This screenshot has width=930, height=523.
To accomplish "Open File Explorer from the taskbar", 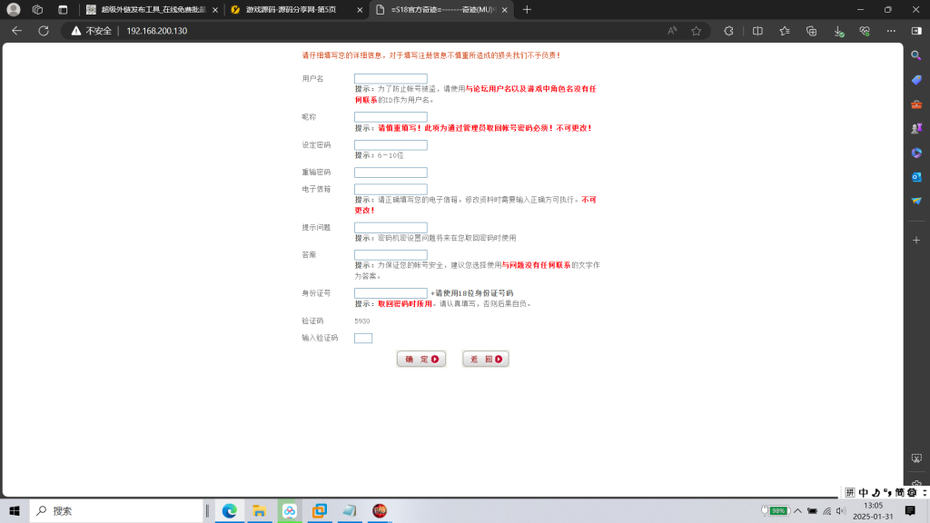I will click(260, 511).
